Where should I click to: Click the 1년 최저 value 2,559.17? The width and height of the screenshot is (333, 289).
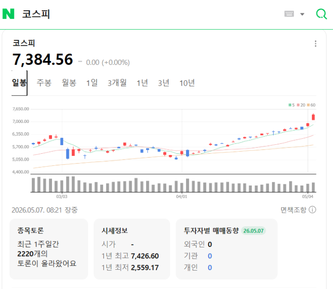(x=145, y=267)
